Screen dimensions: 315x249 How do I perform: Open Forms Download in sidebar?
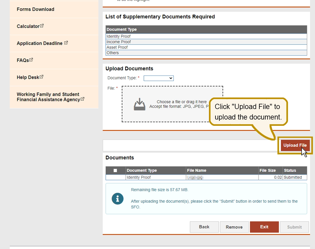click(x=35, y=9)
